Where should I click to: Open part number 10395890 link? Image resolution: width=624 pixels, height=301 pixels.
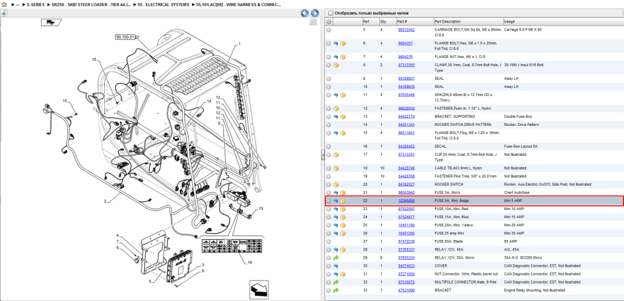click(406, 201)
